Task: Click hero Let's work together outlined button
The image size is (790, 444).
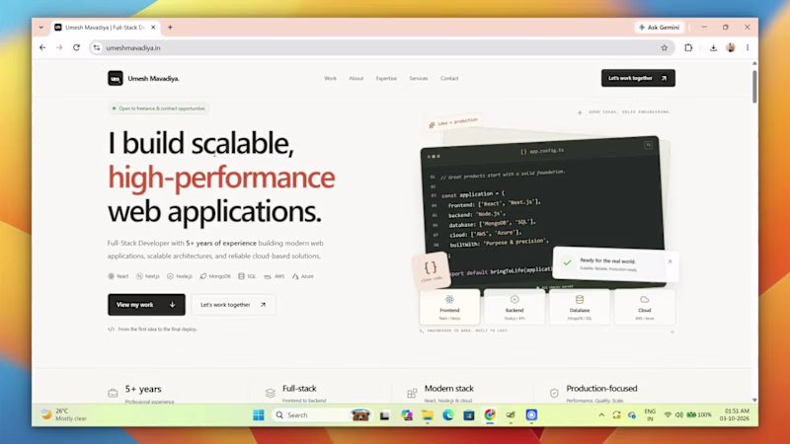Action: pyautogui.click(x=233, y=305)
